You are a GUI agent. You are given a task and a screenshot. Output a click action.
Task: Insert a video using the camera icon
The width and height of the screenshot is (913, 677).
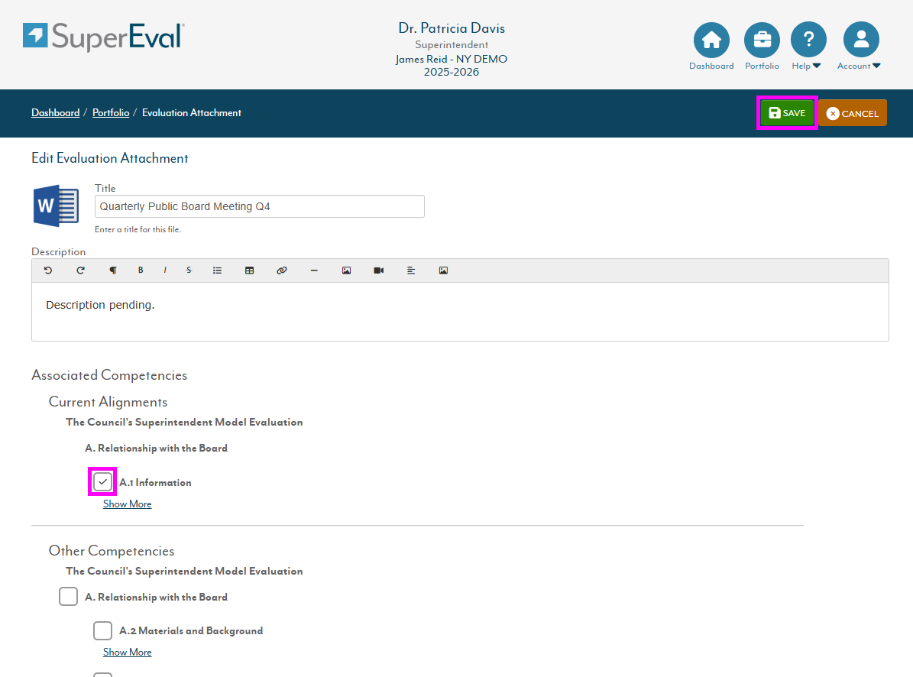point(378,270)
